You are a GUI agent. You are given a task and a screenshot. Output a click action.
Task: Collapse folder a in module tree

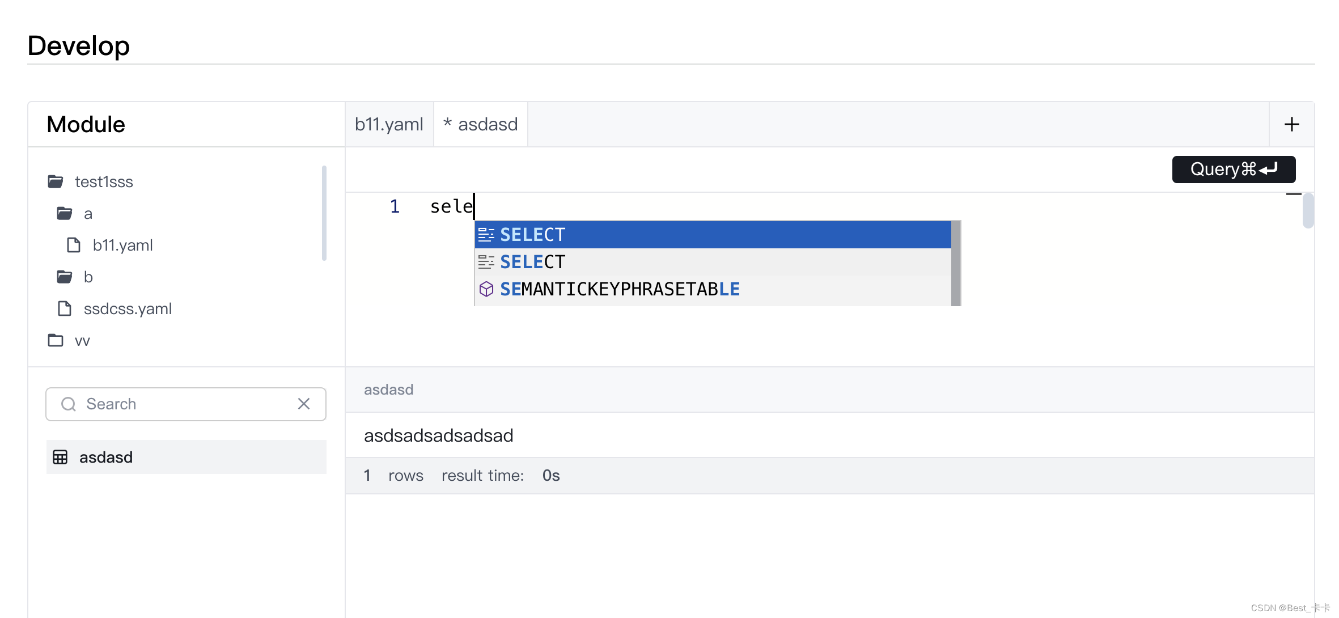click(x=65, y=214)
